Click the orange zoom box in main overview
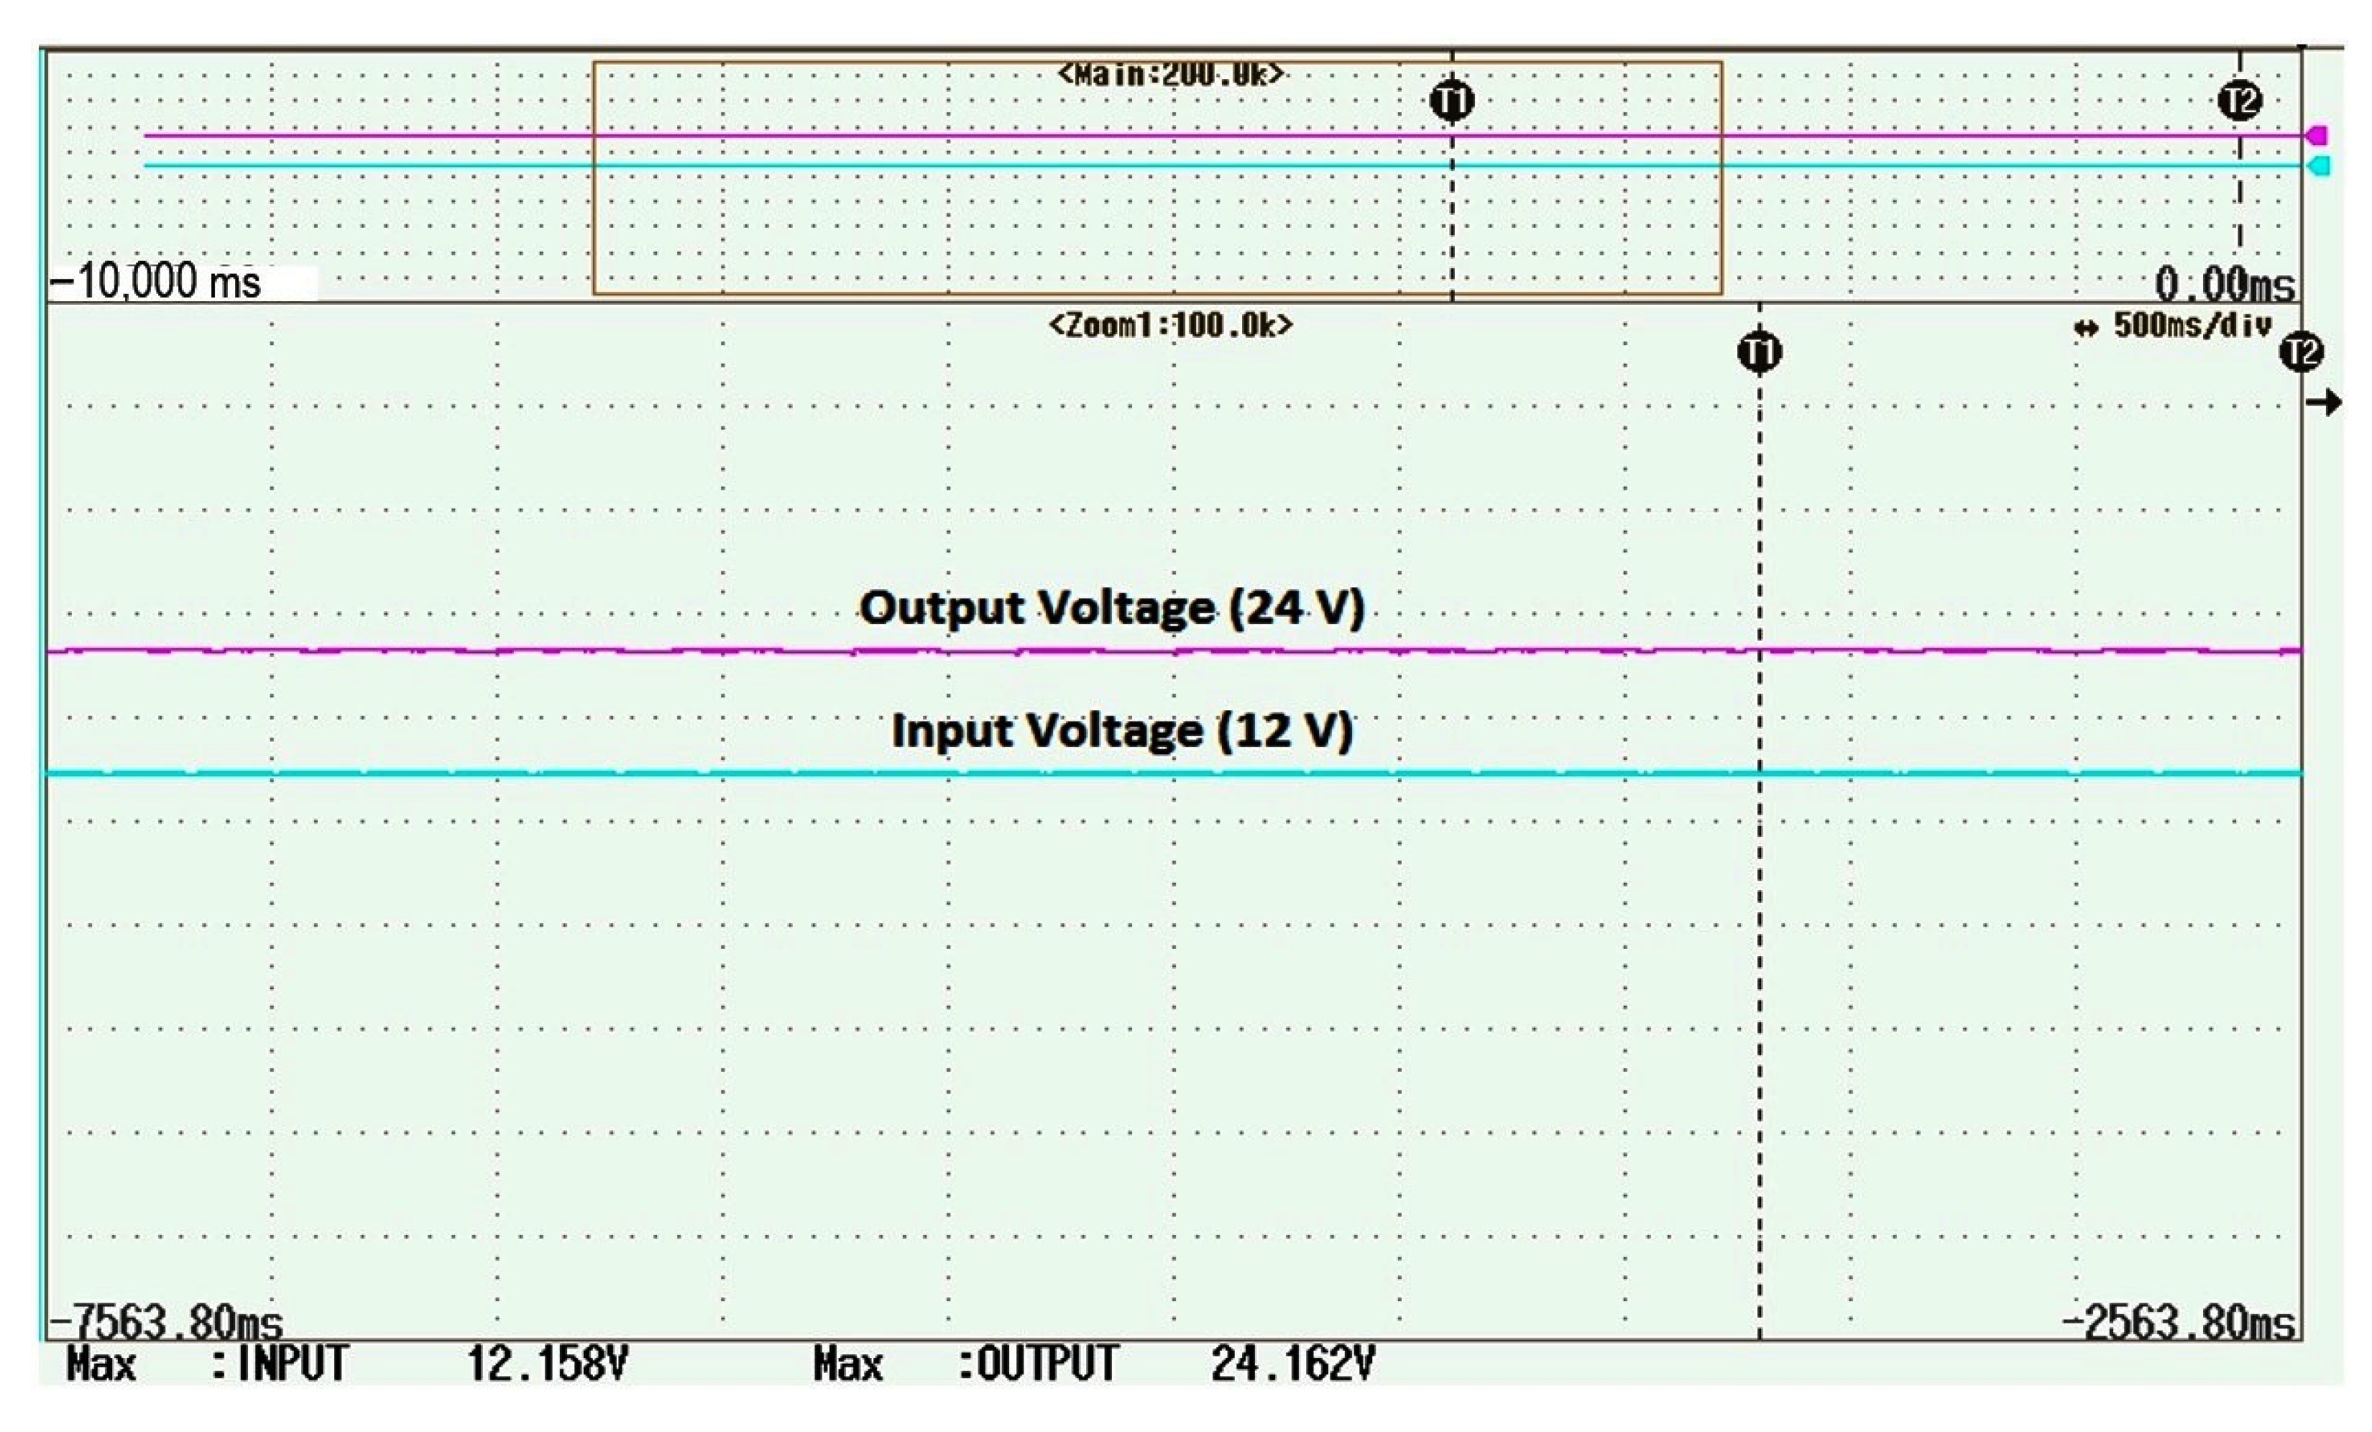The height and width of the screenshot is (1432, 2372). click(x=1157, y=178)
